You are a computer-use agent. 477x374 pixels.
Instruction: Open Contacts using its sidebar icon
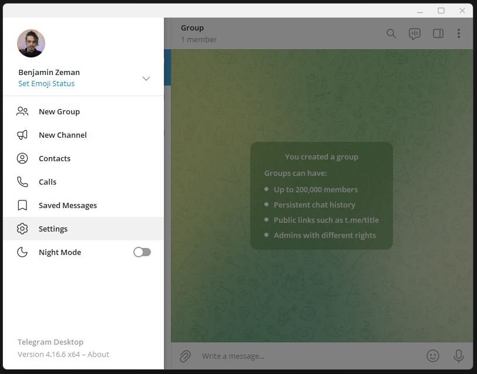[x=22, y=158]
